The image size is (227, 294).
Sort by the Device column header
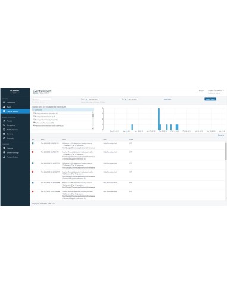(x=131, y=139)
